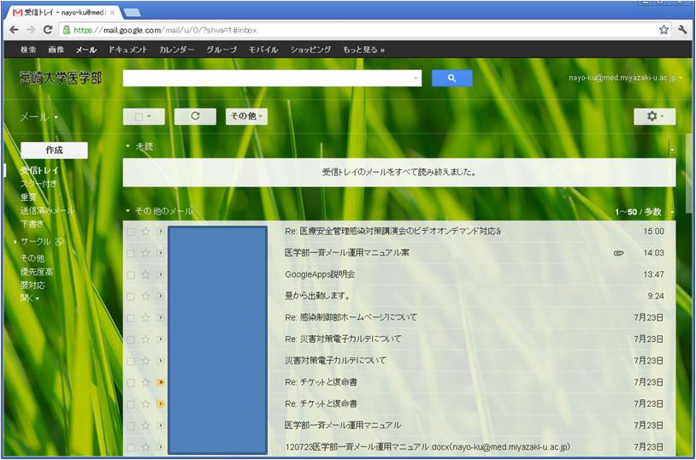Click the refresh mail icon button
The width and height of the screenshot is (696, 460).
coord(195,116)
